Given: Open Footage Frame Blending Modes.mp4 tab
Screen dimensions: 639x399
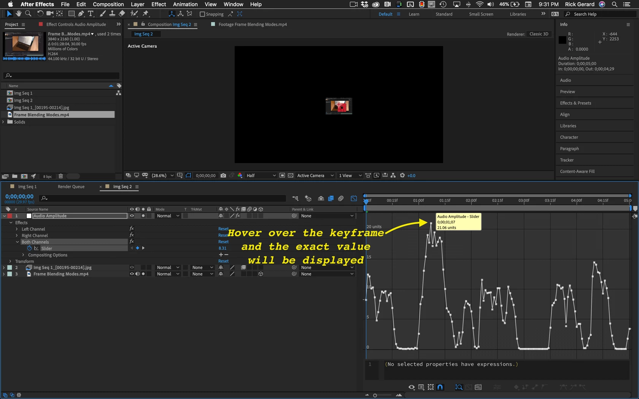Looking at the screenshot, I should (x=253, y=24).
